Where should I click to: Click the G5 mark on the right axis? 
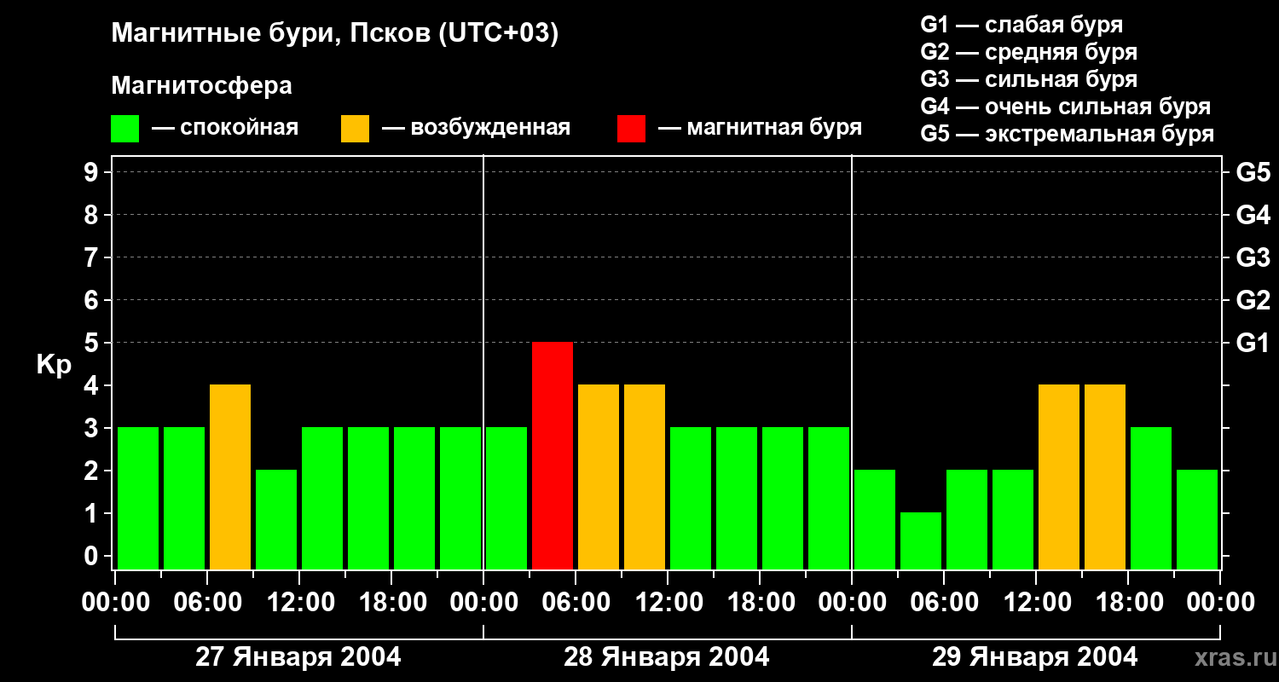[x=1253, y=172]
